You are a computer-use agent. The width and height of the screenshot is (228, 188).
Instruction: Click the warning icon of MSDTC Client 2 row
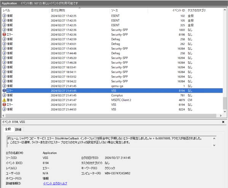click(4, 100)
